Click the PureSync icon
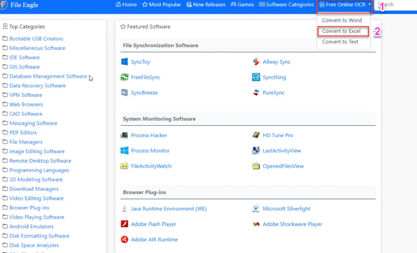417x253 pixels. (256, 93)
